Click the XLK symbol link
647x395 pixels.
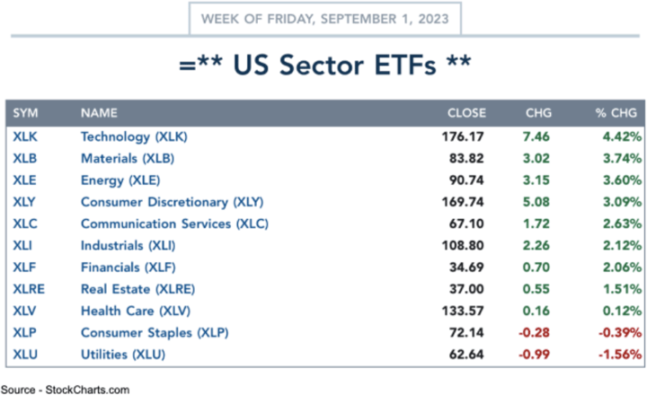pyautogui.click(x=23, y=136)
